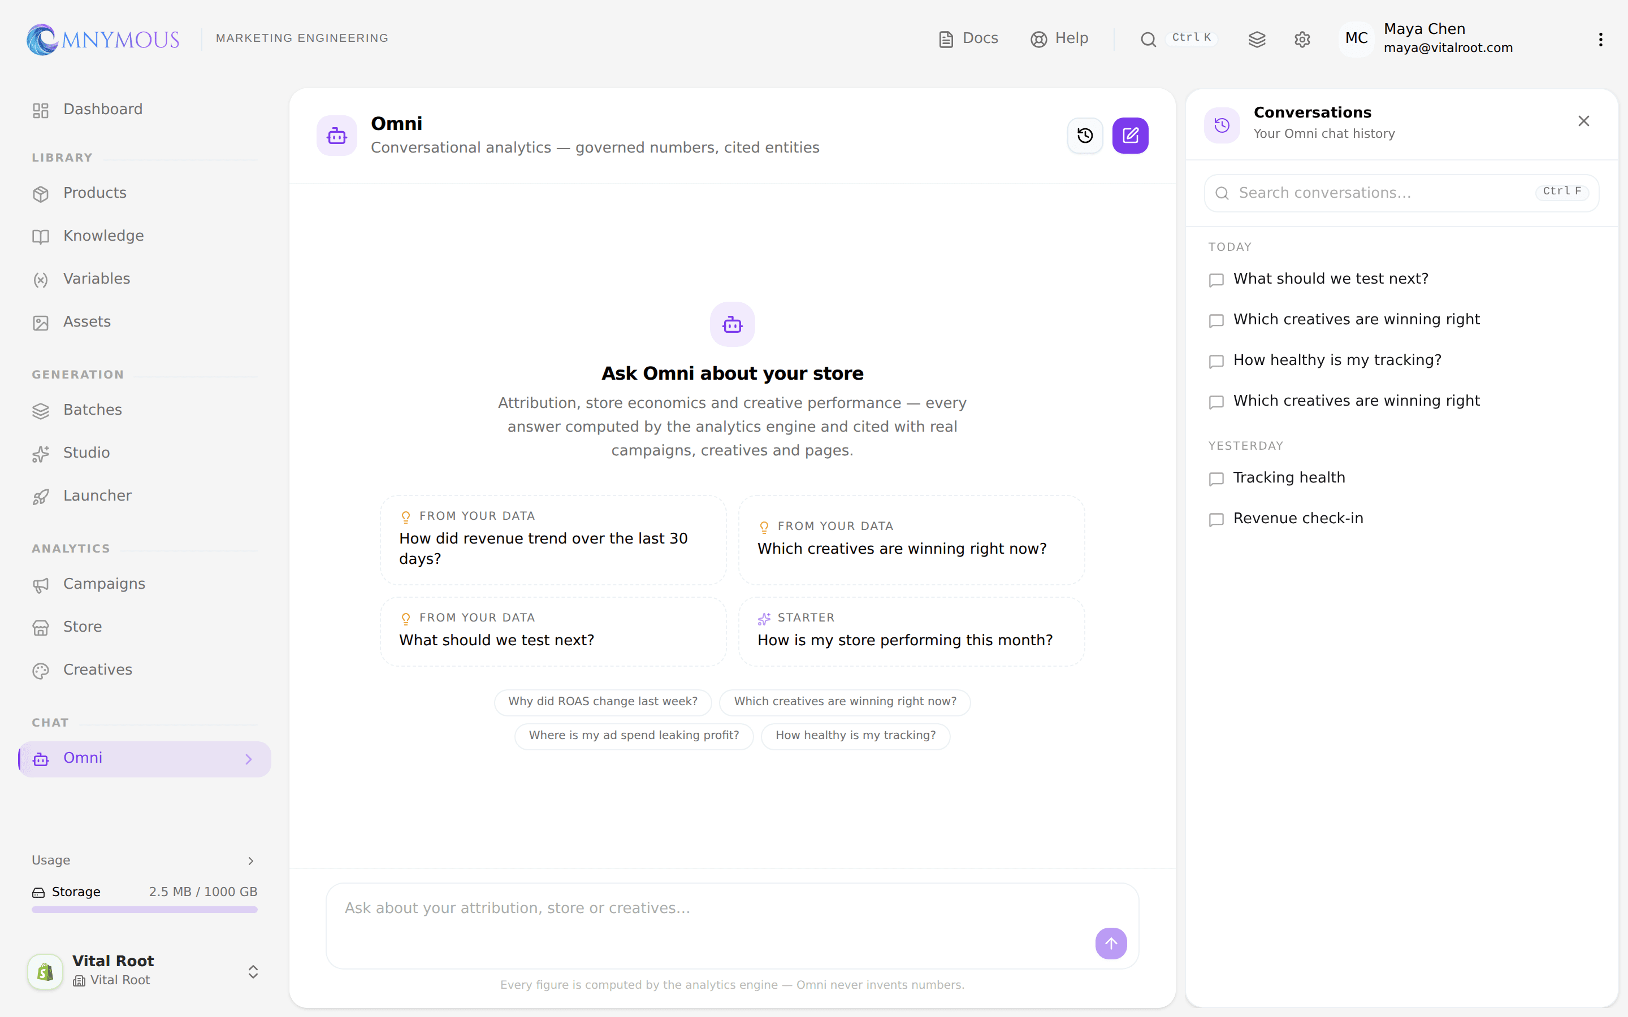Image resolution: width=1628 pixels, height=1017 pixels.
Task: Navigate to Variables
Action: (144, 279)
